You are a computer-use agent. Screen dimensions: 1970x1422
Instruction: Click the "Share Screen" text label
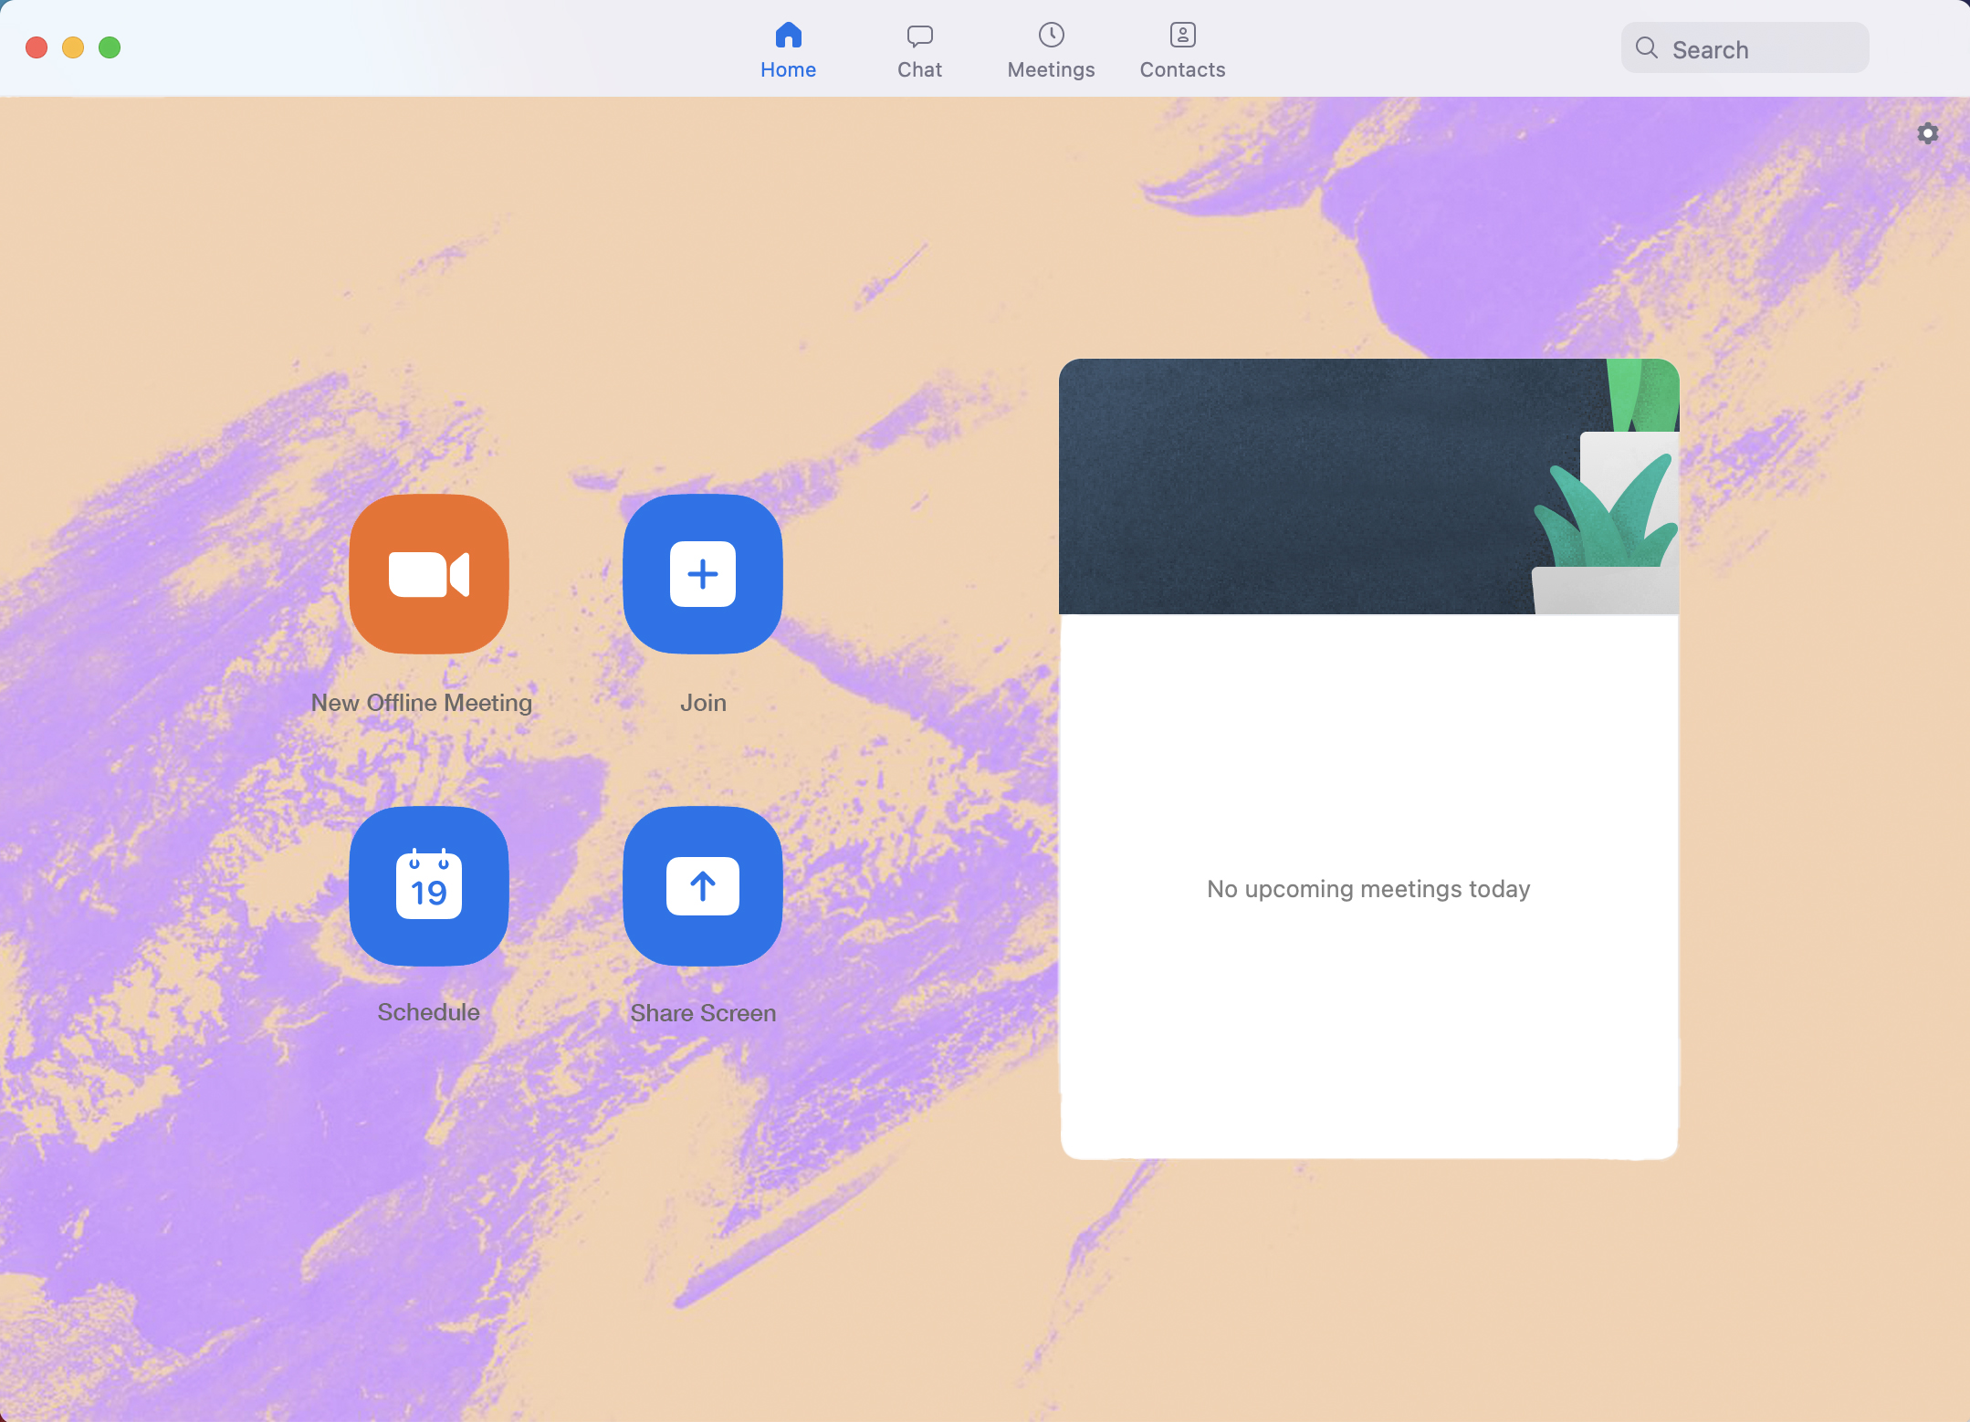coord(703,1013)
